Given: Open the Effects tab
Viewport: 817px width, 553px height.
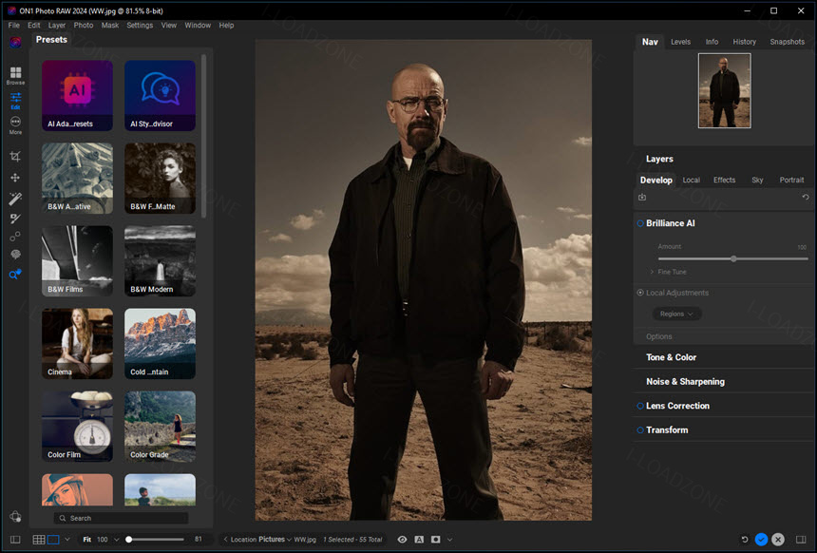Looking at the screenshot, I should [x=724, y=180].
